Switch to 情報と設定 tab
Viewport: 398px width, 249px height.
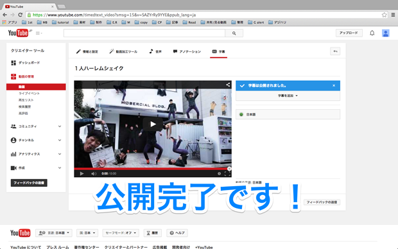point(87,51)
